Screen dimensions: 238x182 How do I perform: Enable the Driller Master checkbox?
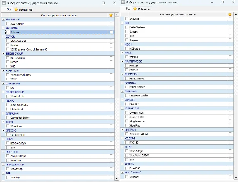126,87
